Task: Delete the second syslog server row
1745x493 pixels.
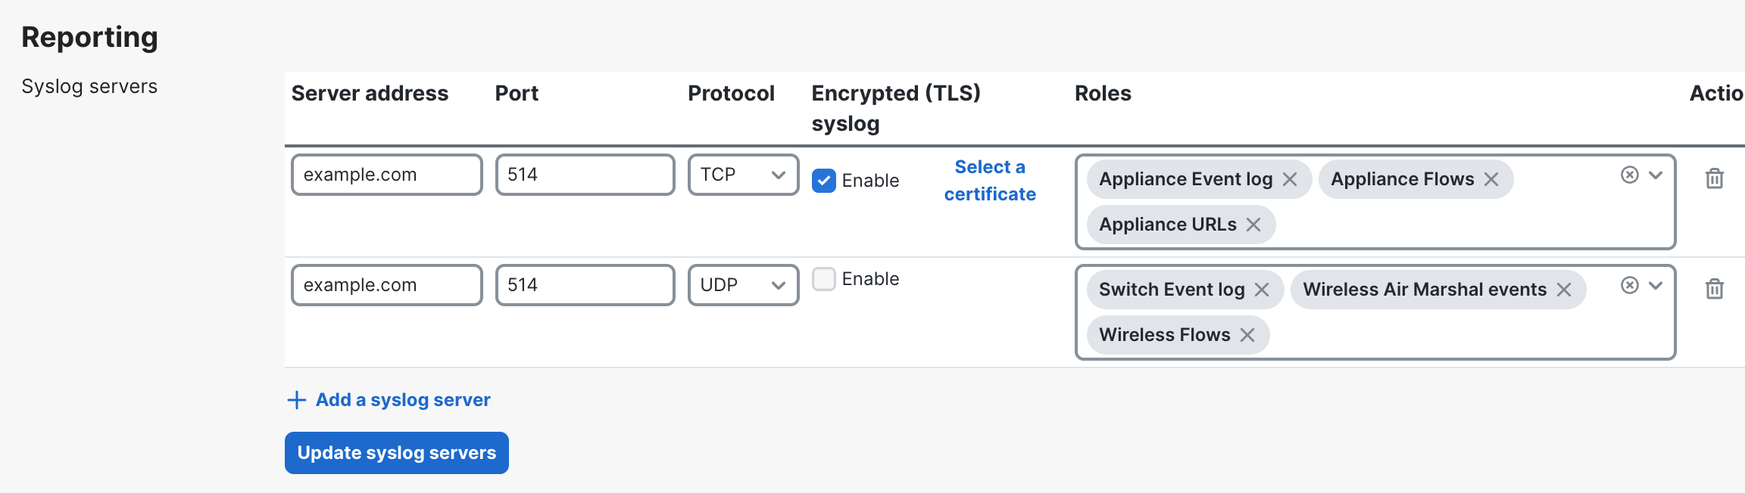Action: (x=1715, y=289)
